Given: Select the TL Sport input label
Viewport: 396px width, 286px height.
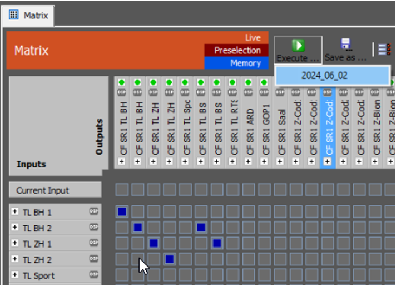Looking at the screenshot, I should [38, 275].
